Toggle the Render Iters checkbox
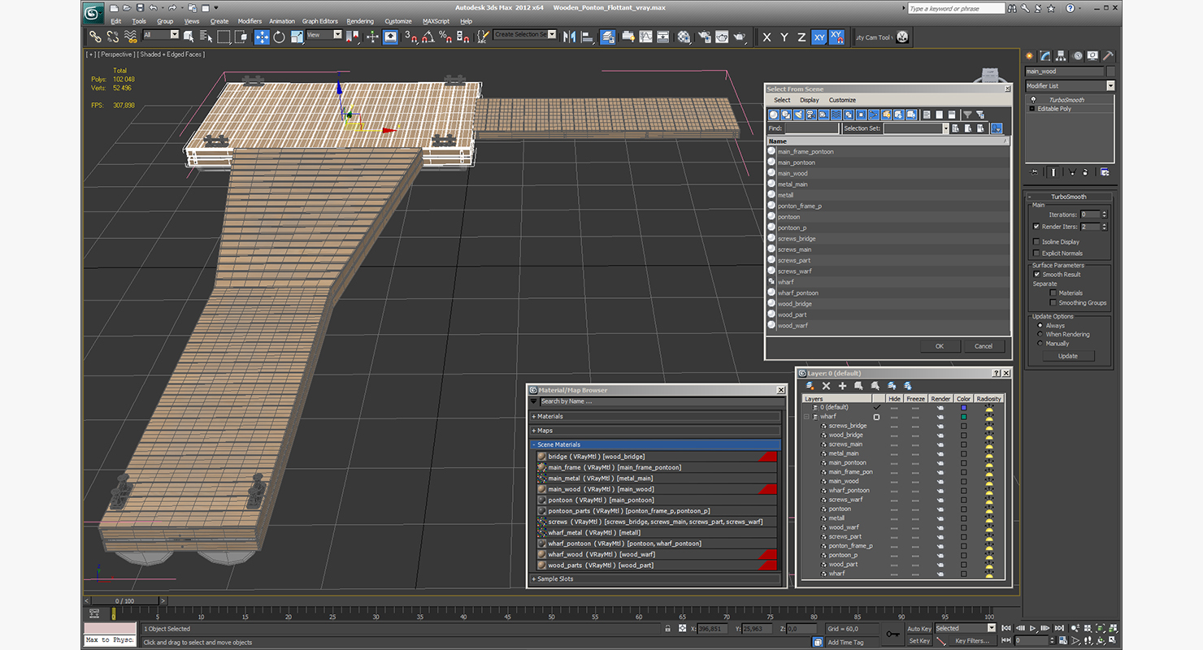1203x650 pixels. pyautogui.click(x=1036, y=227)
